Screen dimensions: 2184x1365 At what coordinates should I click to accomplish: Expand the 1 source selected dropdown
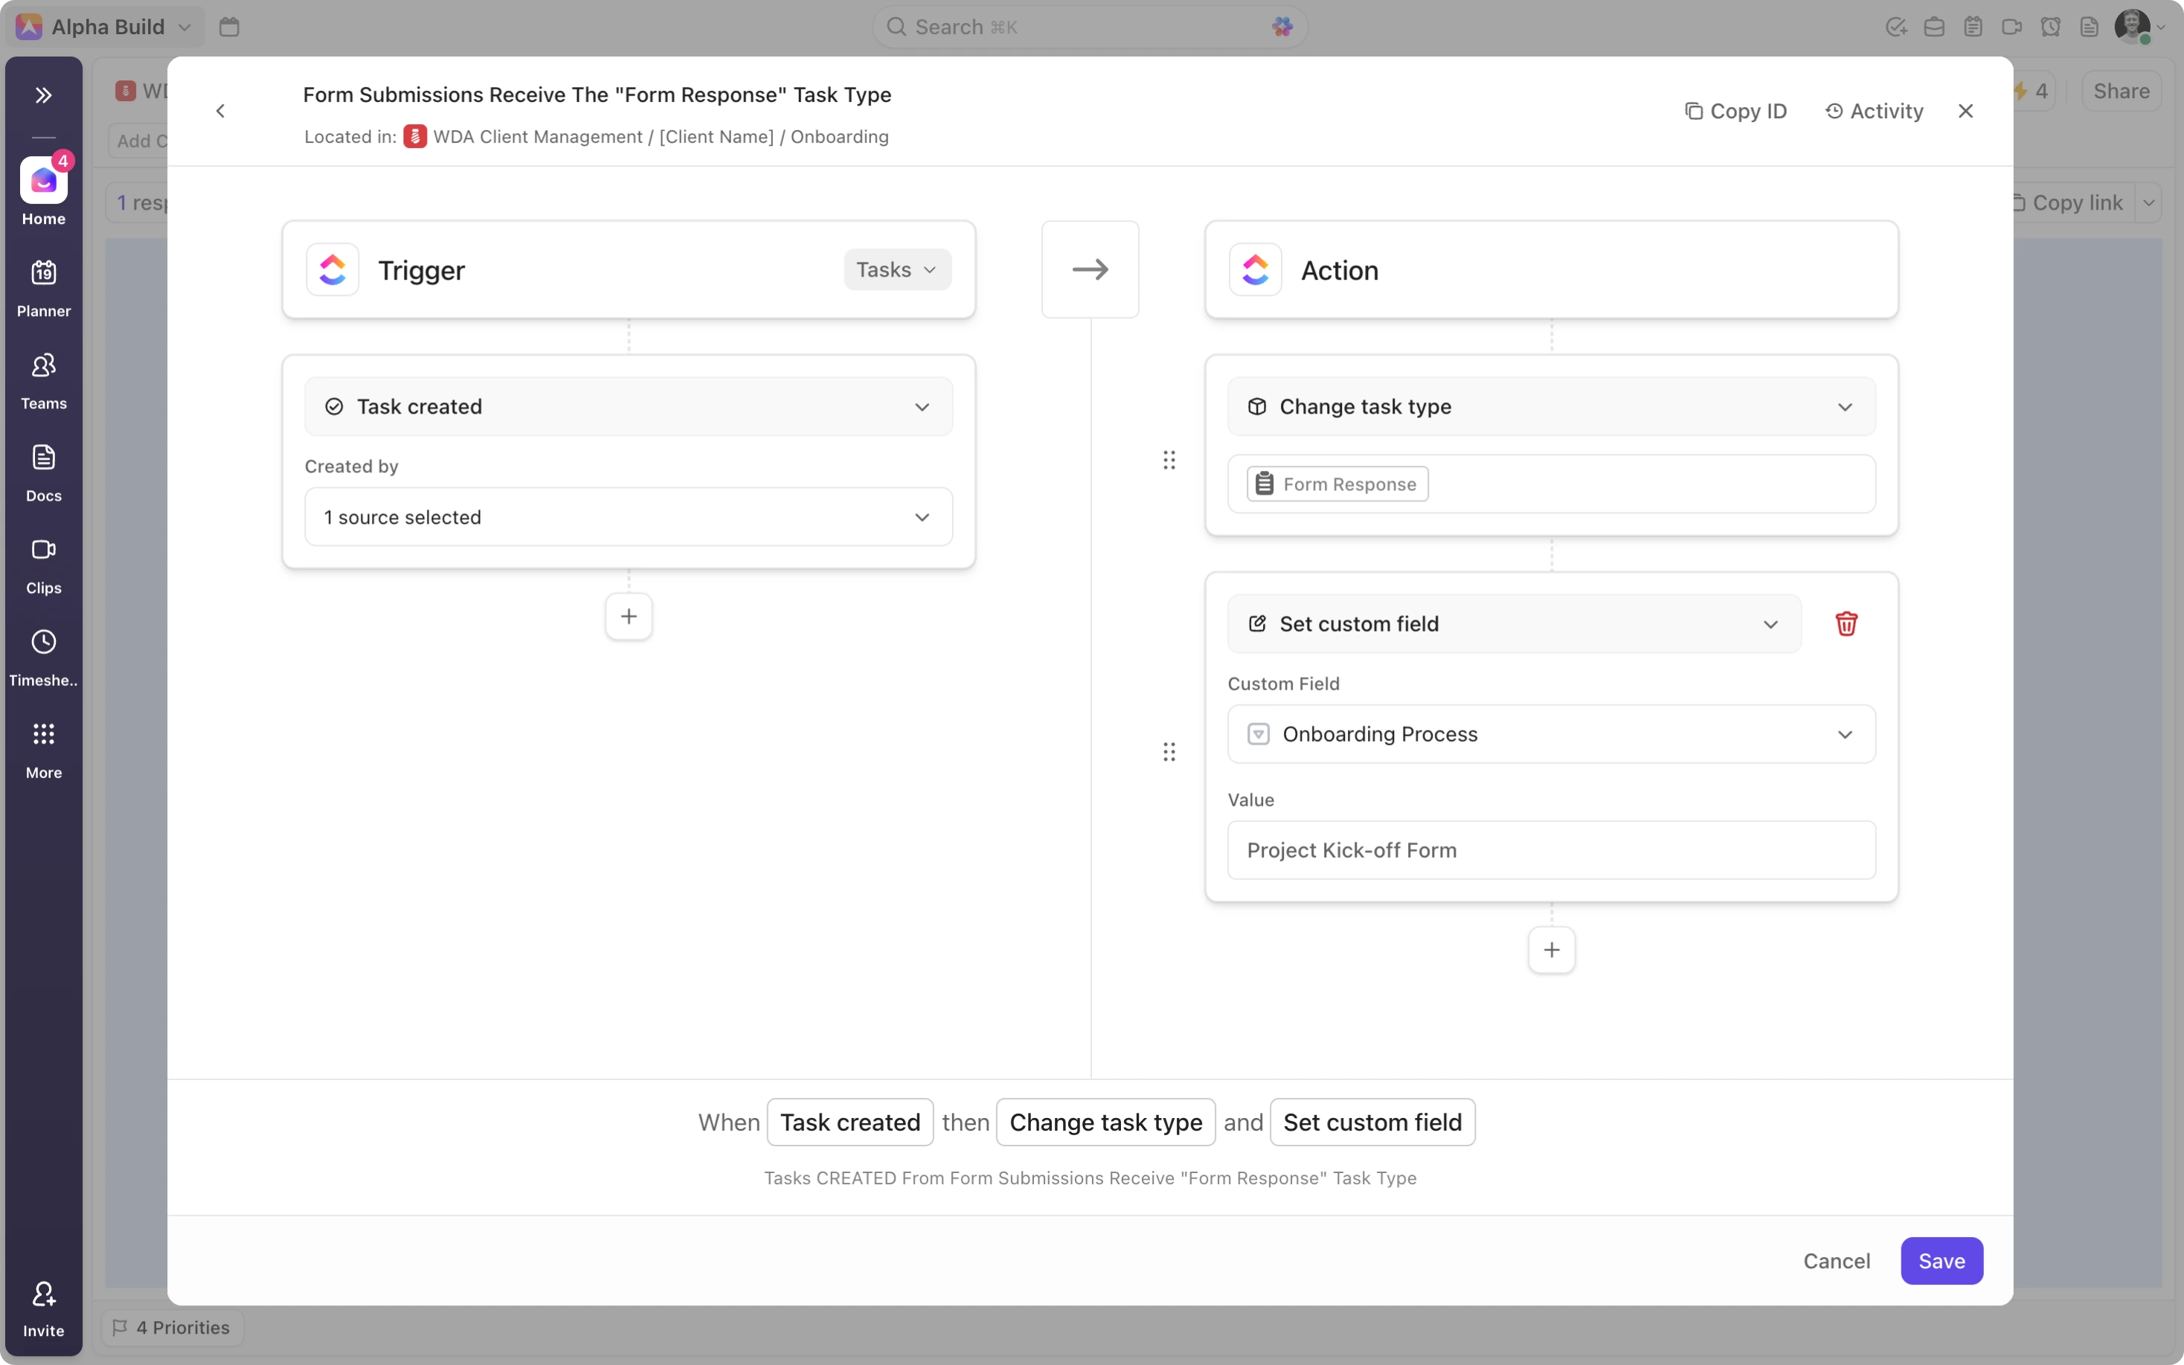(628, 517)
